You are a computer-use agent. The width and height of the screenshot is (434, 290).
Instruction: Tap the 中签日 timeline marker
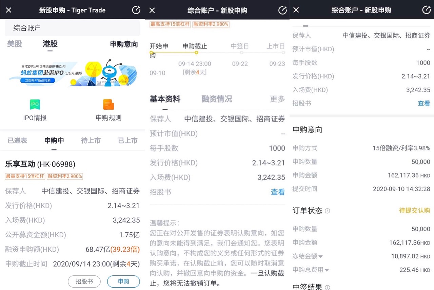tap(241, 52)
